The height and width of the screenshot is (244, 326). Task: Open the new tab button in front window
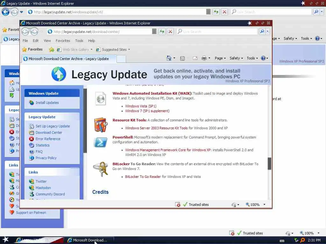121,59
